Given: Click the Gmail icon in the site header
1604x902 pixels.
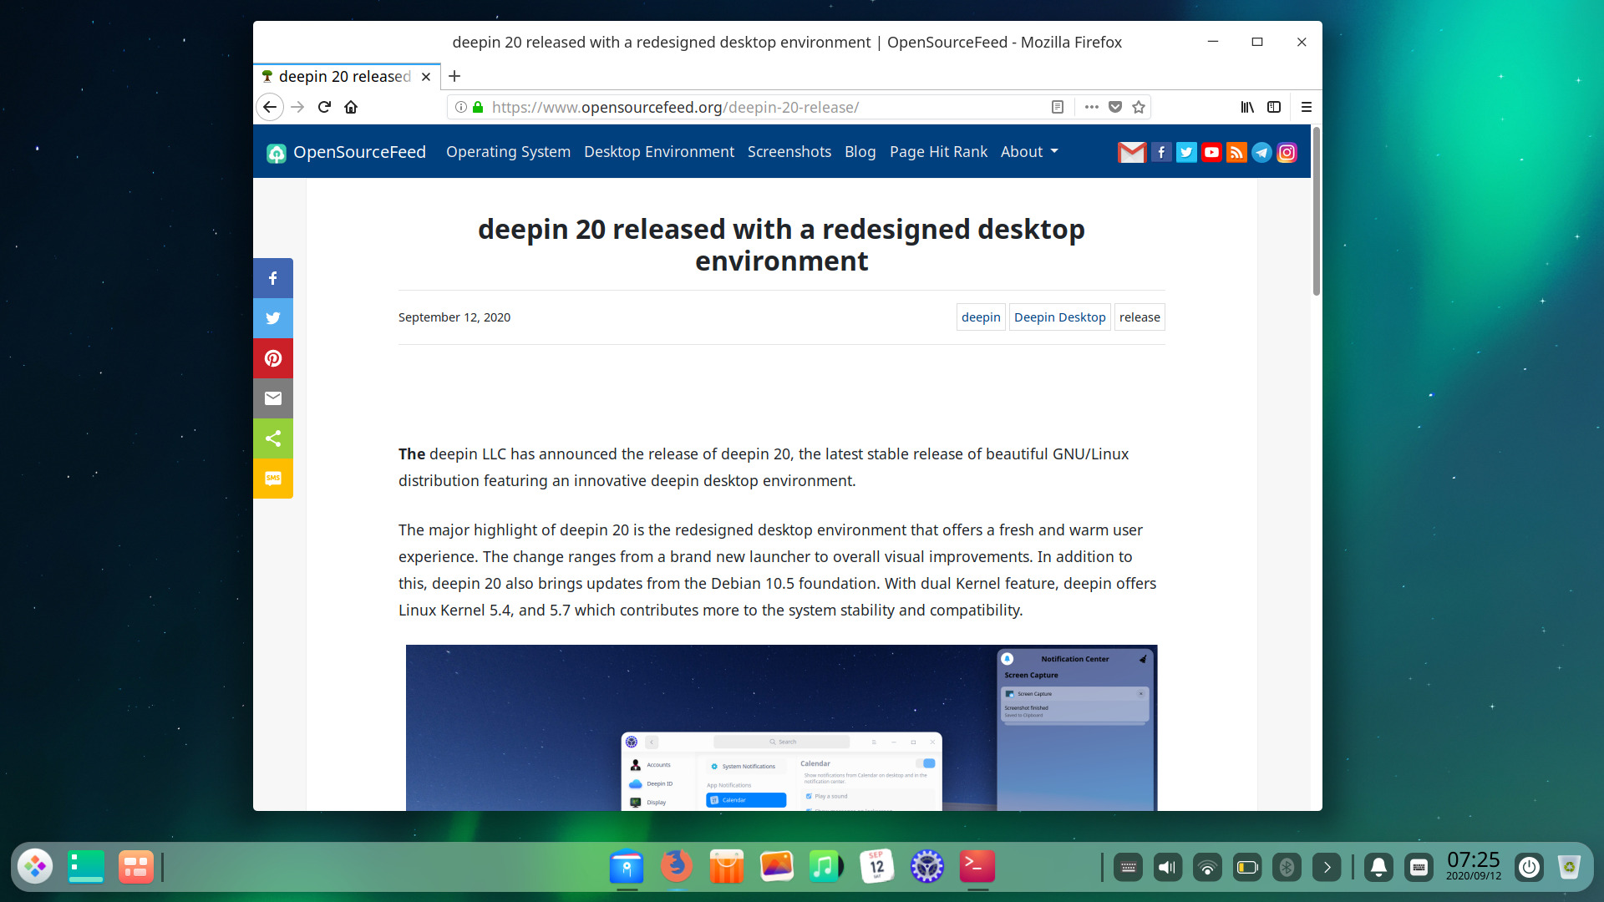Looking at the screenshot, I should point(1132,152).
